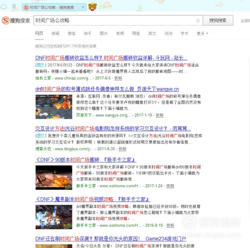Switch to the 微信 search tab

pyautogui.click(x=72, y=33)
